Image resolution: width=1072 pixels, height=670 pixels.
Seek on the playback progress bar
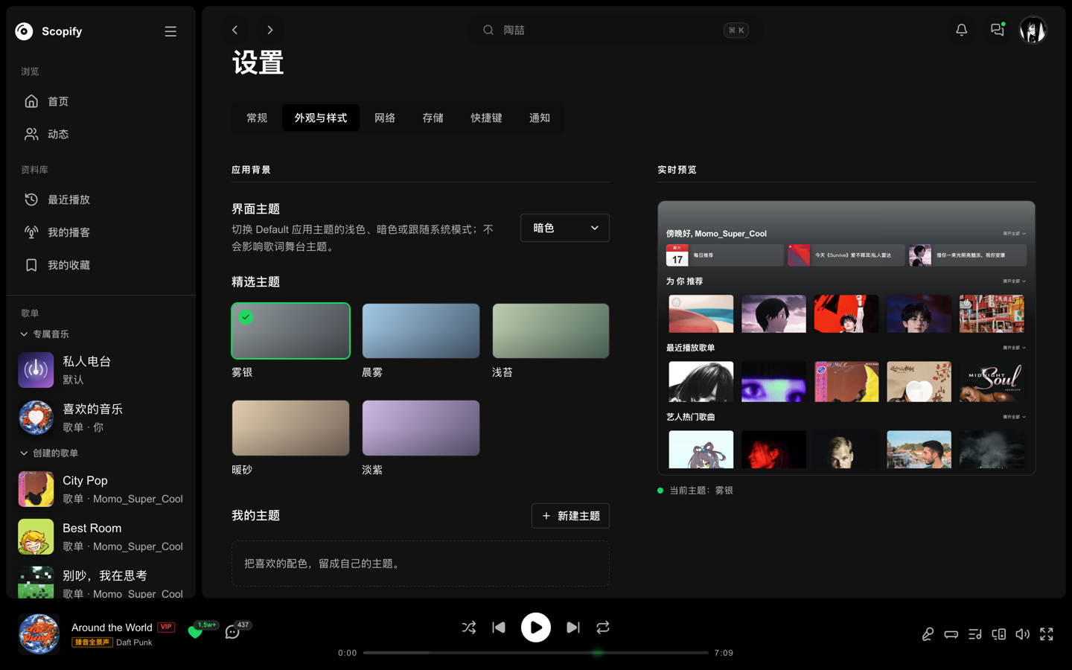[536, 653]
